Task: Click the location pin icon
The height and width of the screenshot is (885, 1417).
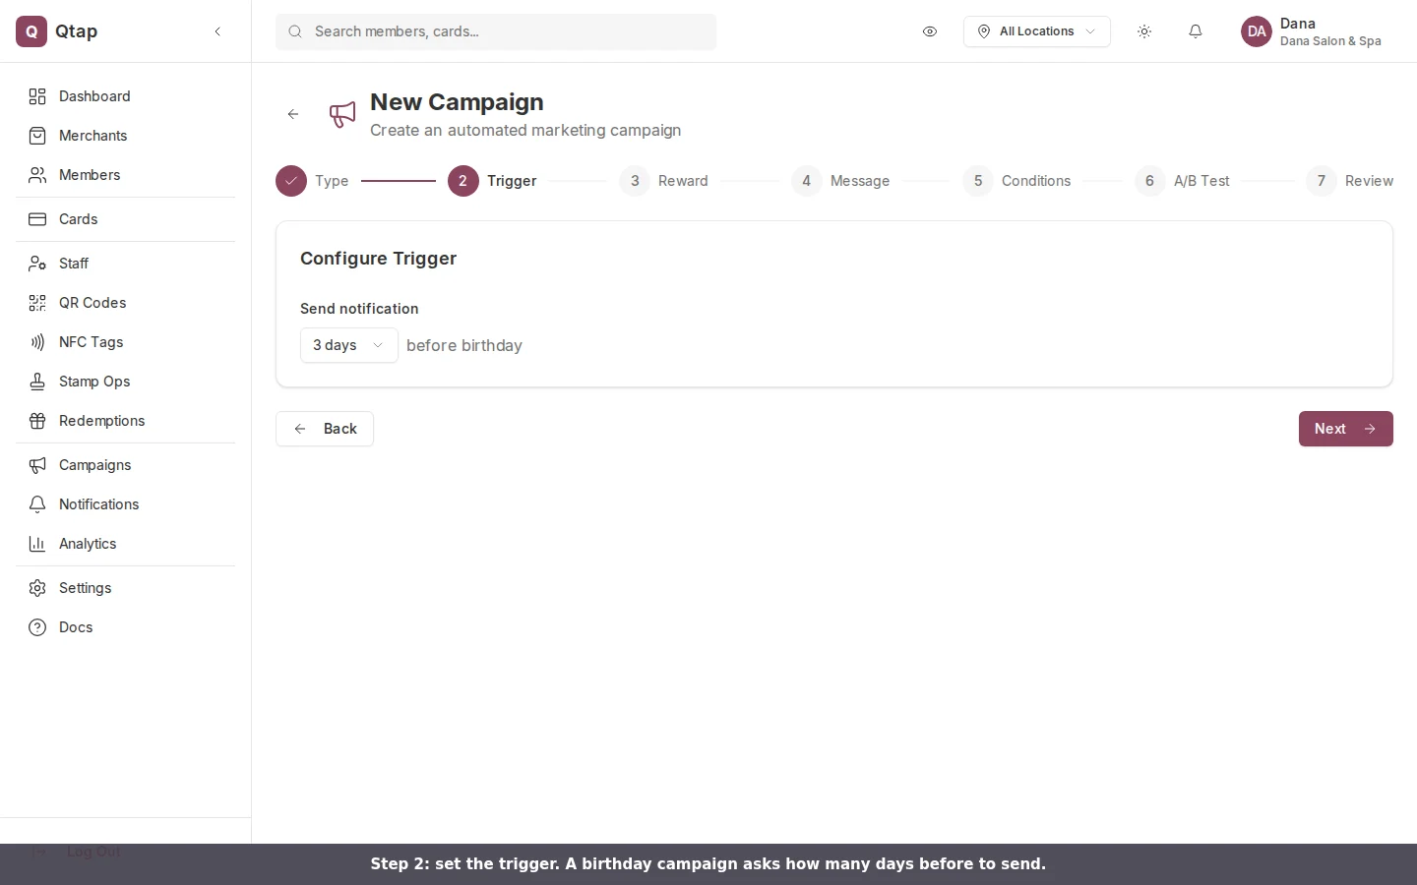Action: click(x=984, y=31)
